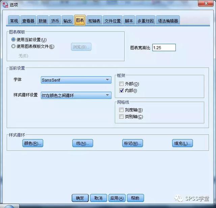Open the 脚本 tab
Image resolution: width=216 pixels, height=208 pixels.
pos(129,21)
